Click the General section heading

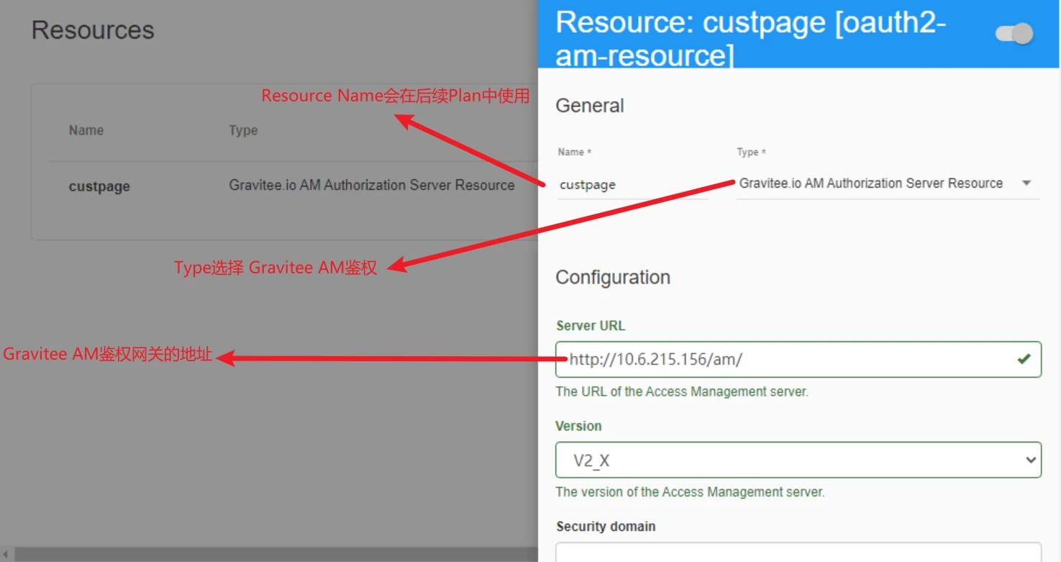point(590,106)
